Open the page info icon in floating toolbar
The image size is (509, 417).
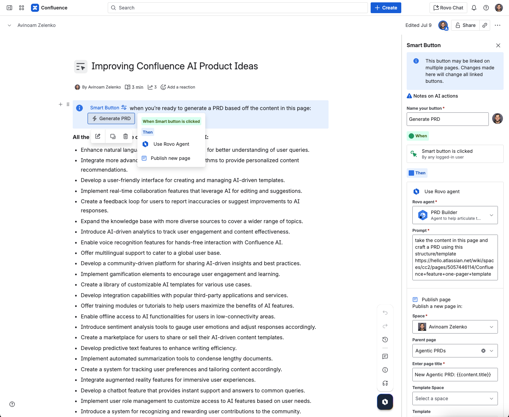[385, 370]
